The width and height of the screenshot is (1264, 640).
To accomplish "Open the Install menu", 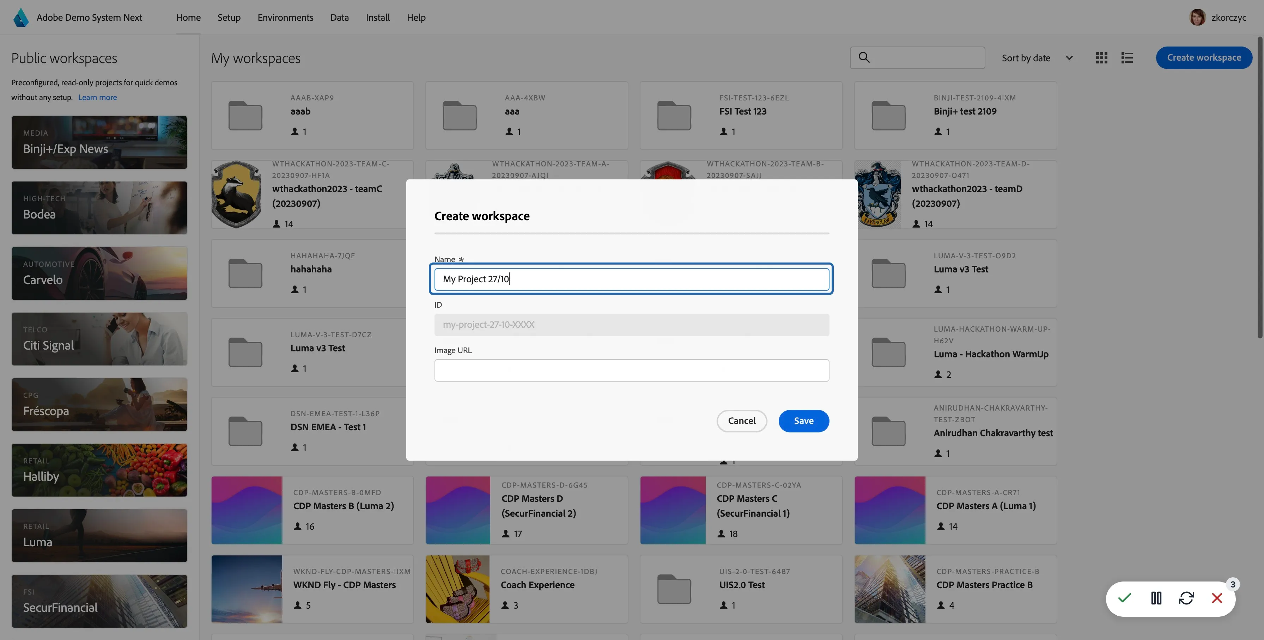I will point(378,18).
